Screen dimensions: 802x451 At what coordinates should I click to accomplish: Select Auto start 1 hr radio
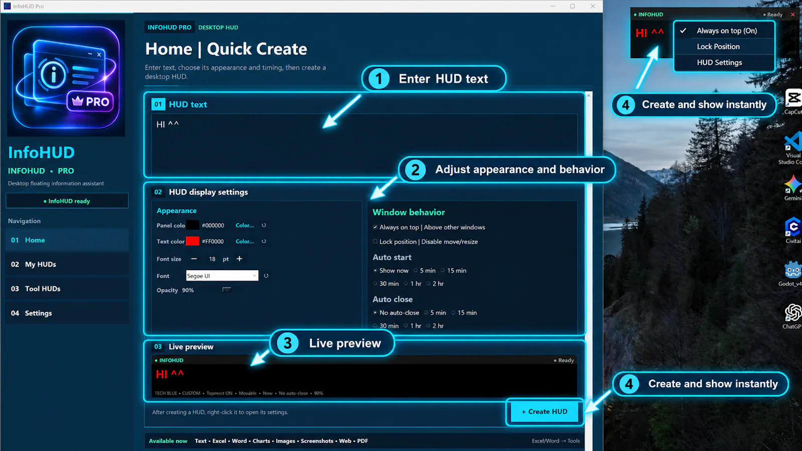[406, 284]
